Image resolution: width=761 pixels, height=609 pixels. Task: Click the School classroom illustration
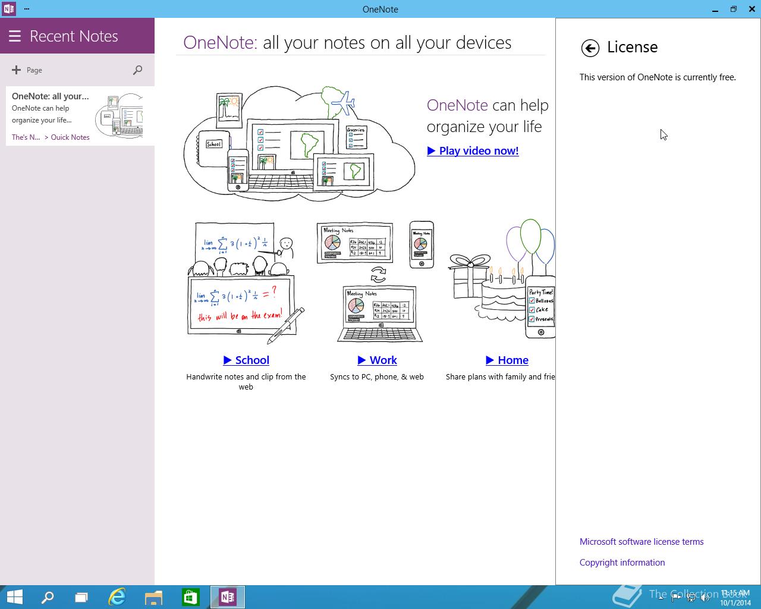click(x=246, y=283)
